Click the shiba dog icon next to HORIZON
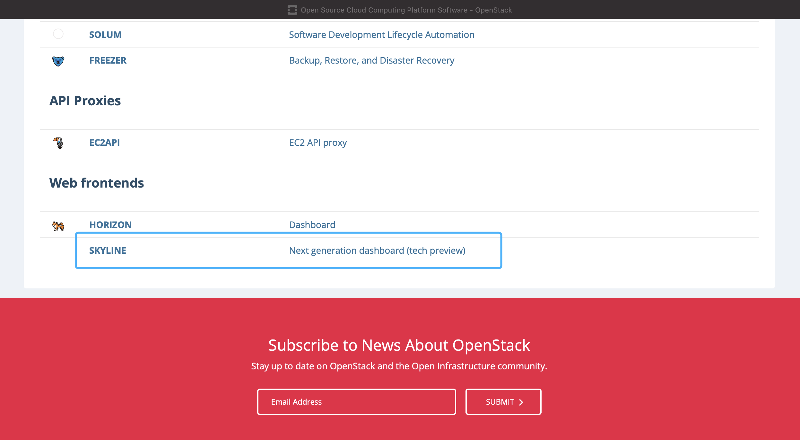The height and width of the screenshot is (440, 800). [x=58, y=225]
